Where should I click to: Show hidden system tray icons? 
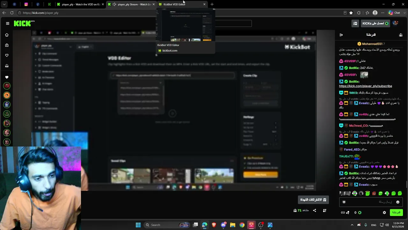click(352, 225)
